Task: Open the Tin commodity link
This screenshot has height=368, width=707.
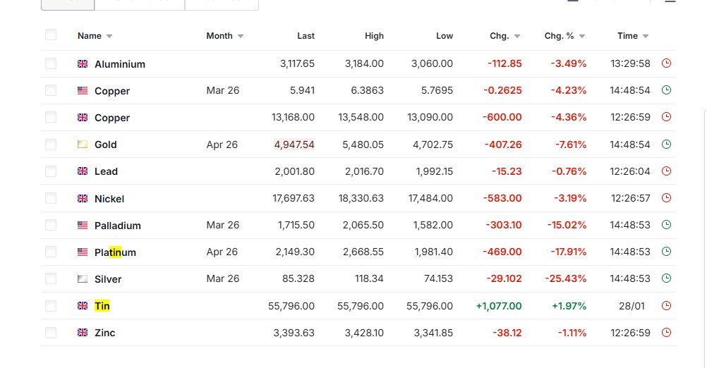Action: [x=102, y=306]
